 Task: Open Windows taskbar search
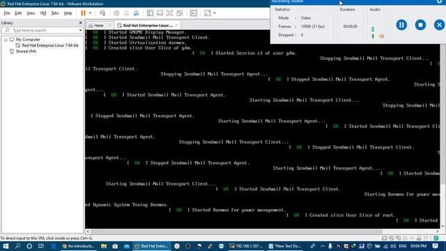click(x=17, y=246)
